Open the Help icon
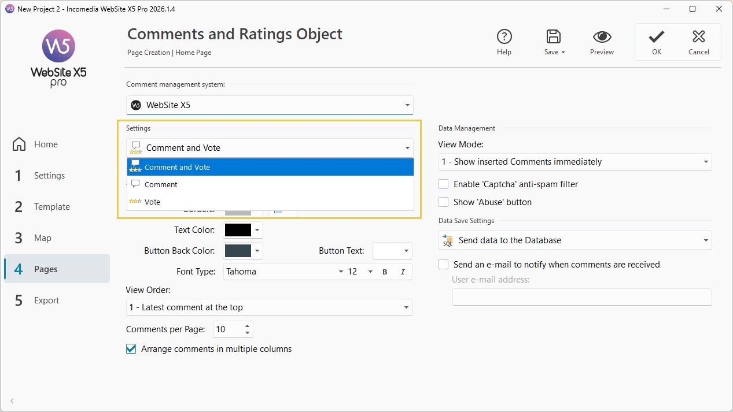Viewport: 733px width, 412px height. pos(504,37)
